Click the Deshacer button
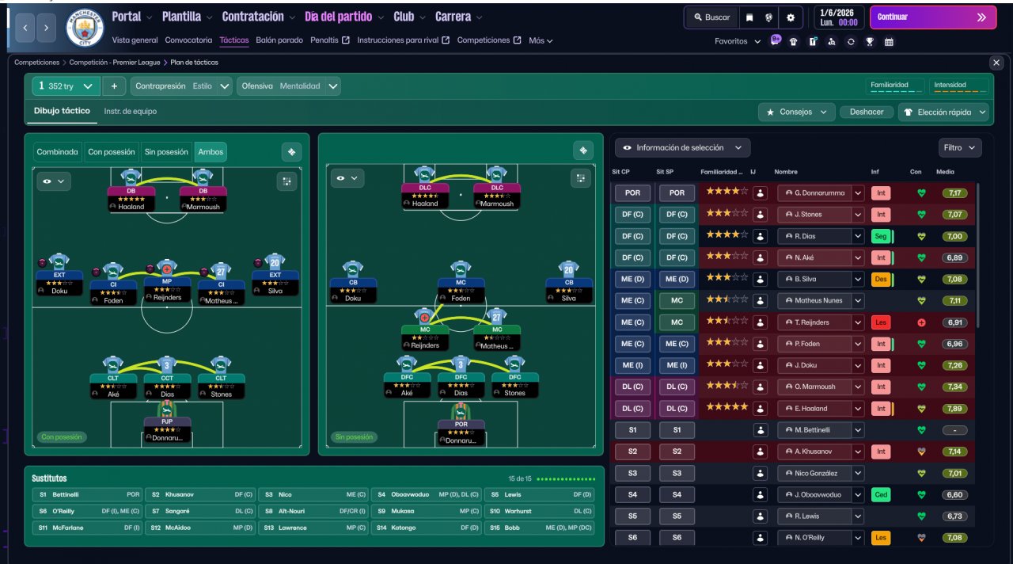 pos(867,112)
